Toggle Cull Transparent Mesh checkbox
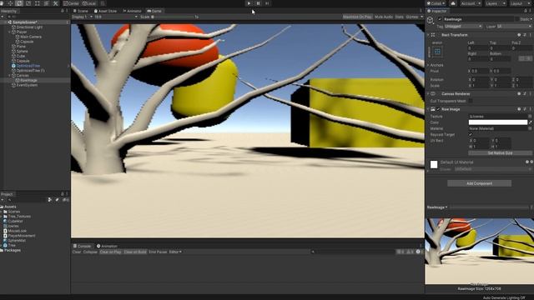The height and width of the screenshot is (300, 534). (471, 101)
